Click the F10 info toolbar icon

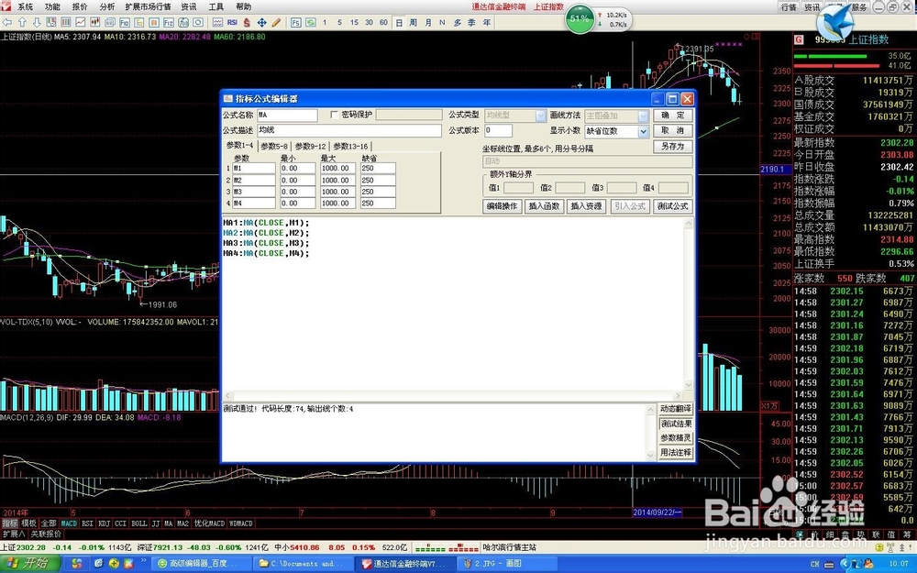(x=125, y=22)
